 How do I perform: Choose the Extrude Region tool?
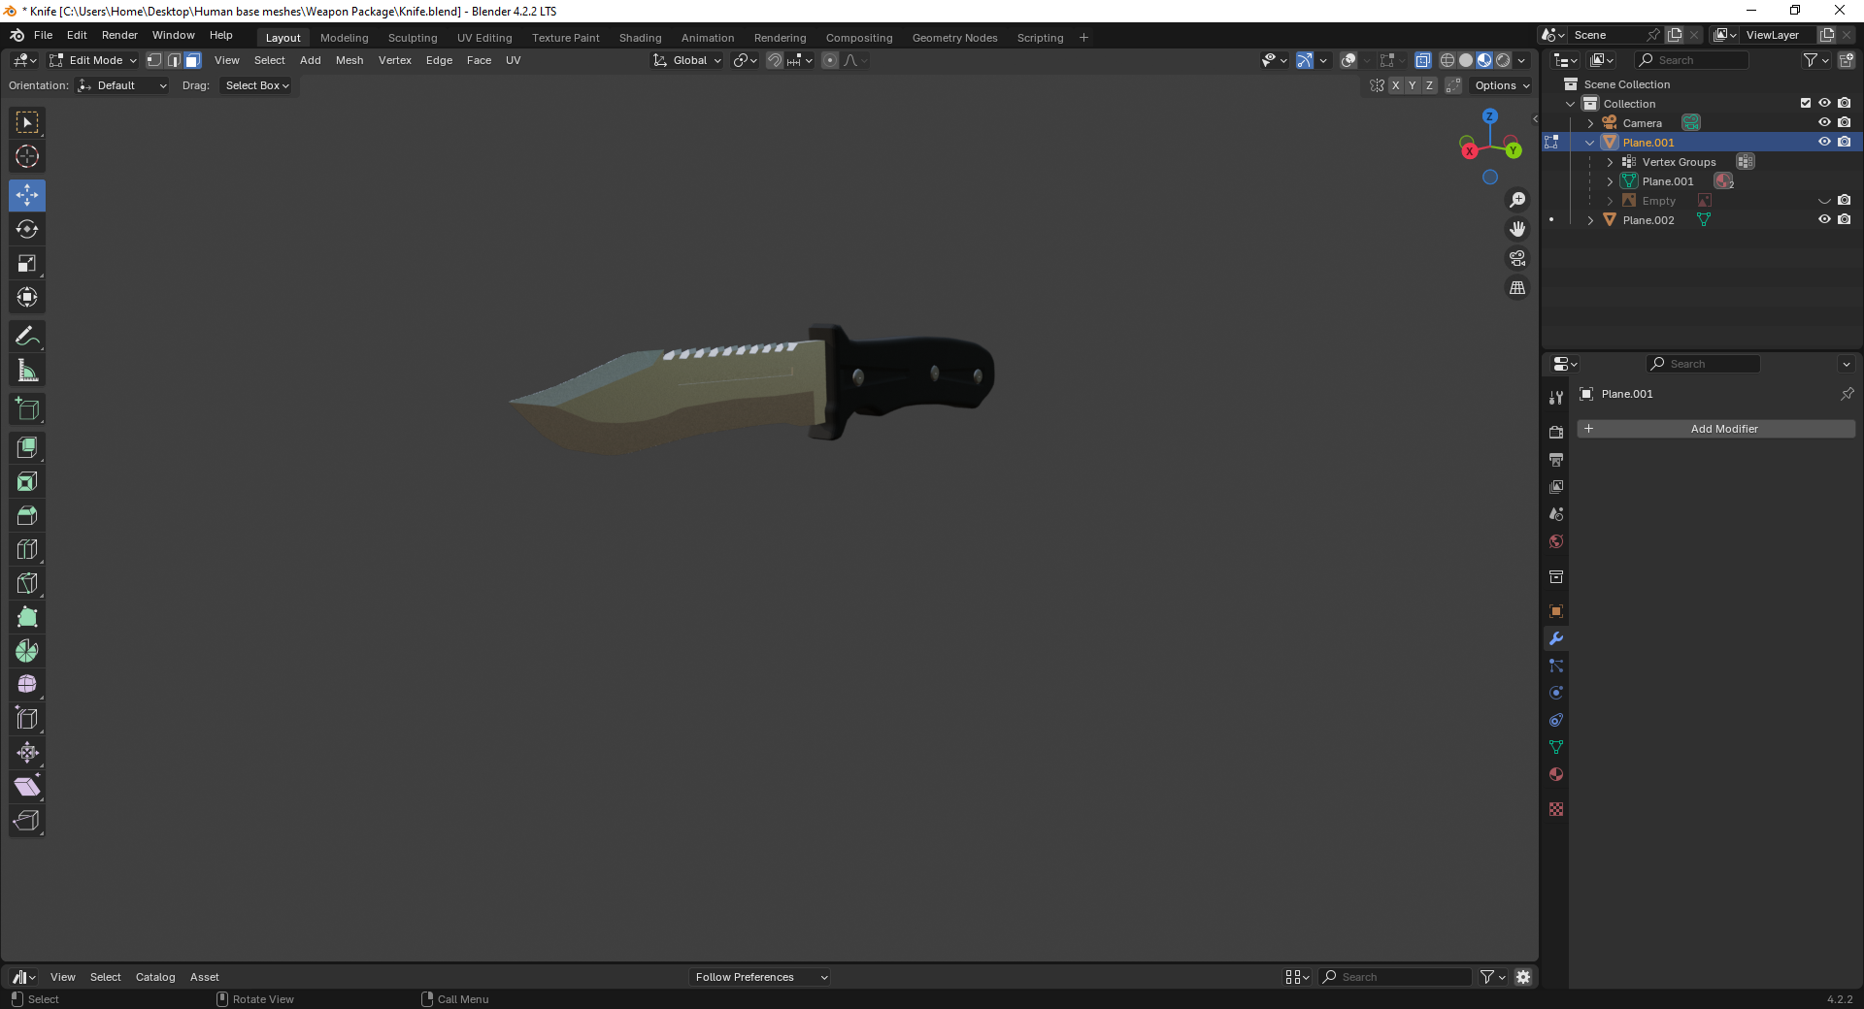click(27, 448)
